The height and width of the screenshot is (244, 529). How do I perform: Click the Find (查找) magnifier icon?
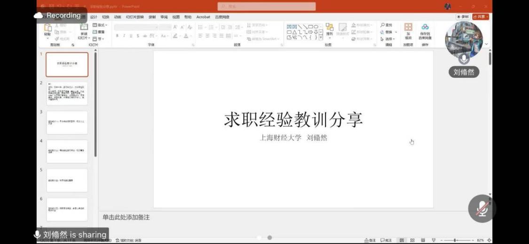point(383,25)
